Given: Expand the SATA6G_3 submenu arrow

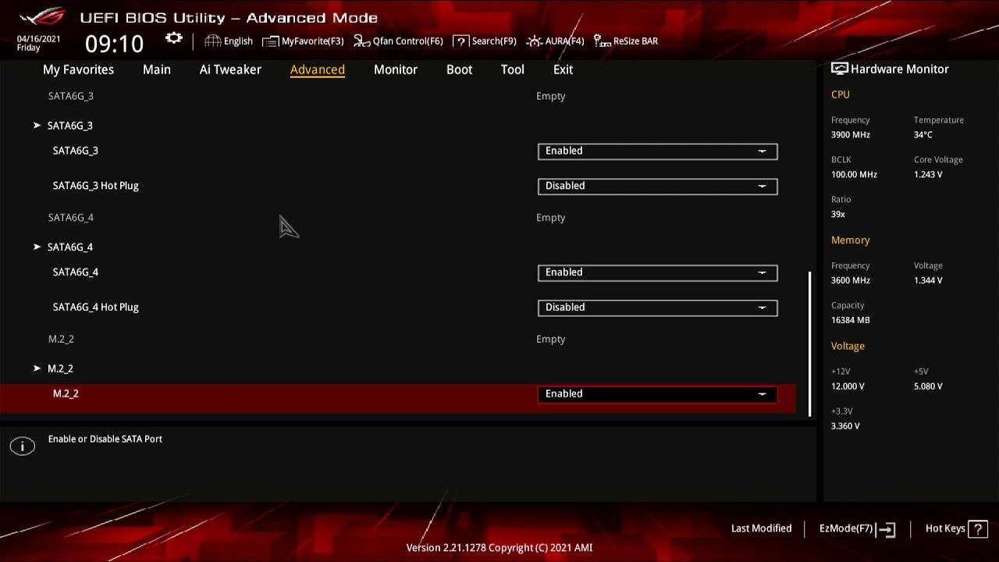Looking at the screenshot, I should (x=37, y=125).
